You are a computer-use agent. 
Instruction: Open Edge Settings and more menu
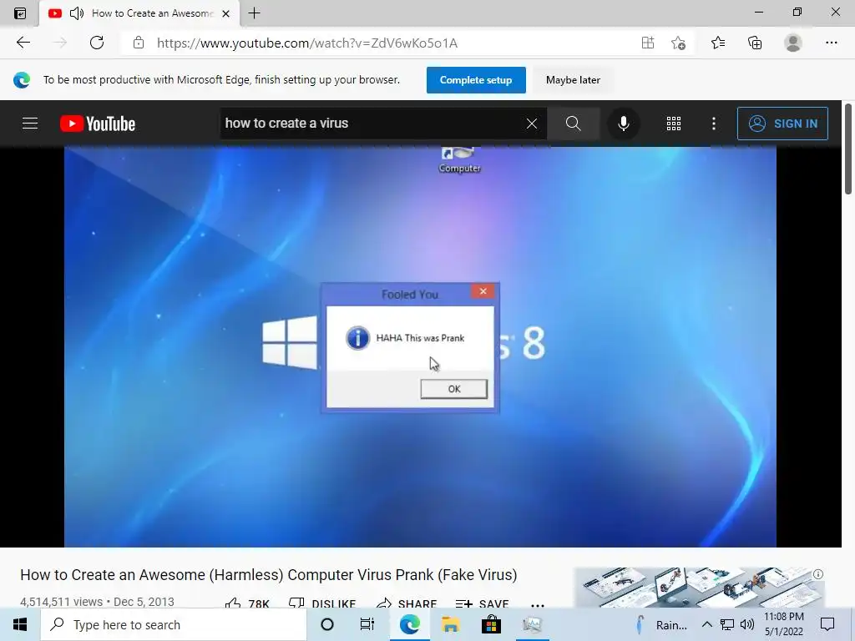click(x=831, y=43)
